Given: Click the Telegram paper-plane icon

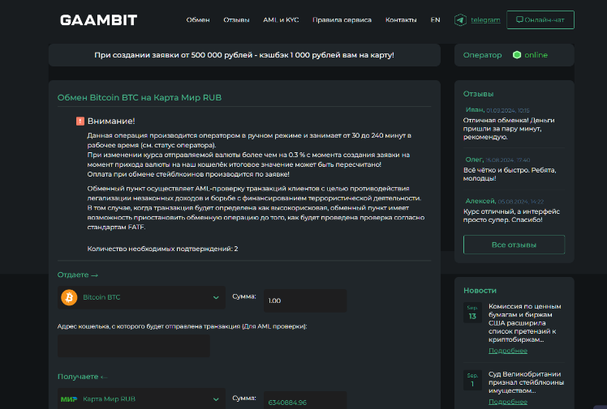Looking at the screenshot, I should (x=460, y=19).
